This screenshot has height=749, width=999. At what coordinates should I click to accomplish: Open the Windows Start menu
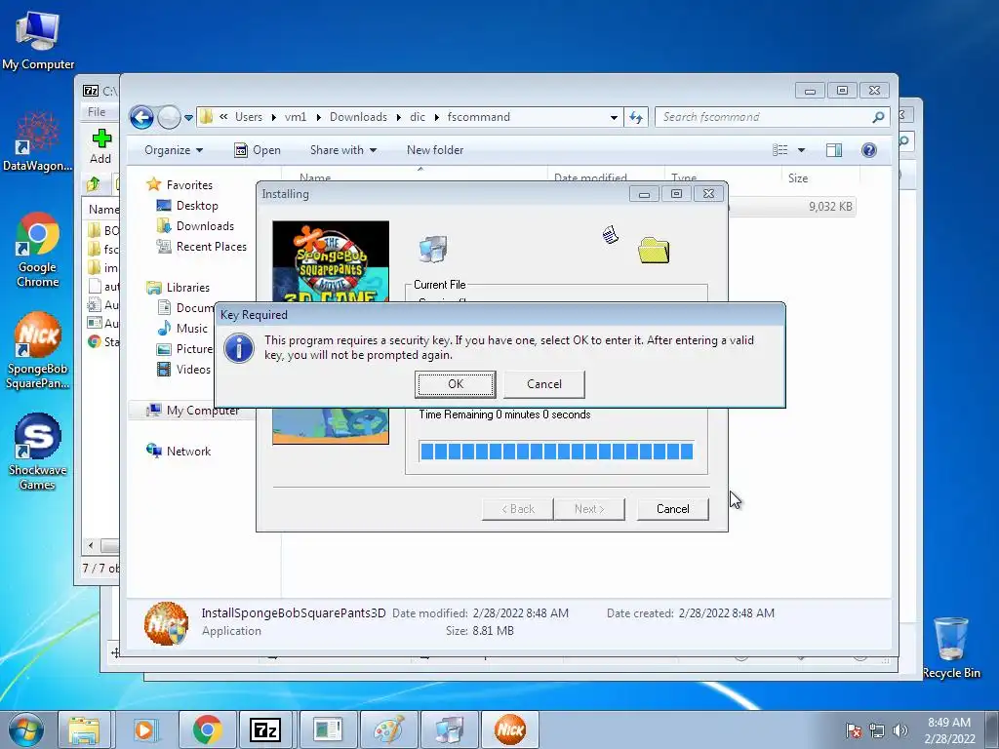point(26,729)
